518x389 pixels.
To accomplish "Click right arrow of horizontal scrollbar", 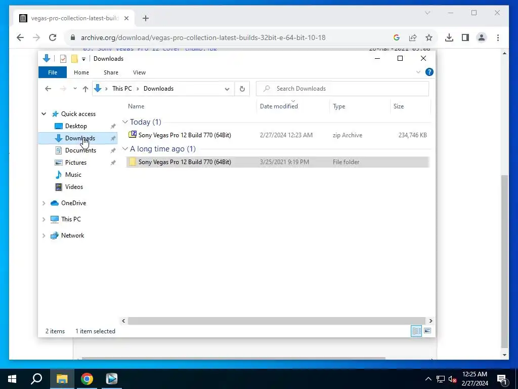I will tap(430, 321).
